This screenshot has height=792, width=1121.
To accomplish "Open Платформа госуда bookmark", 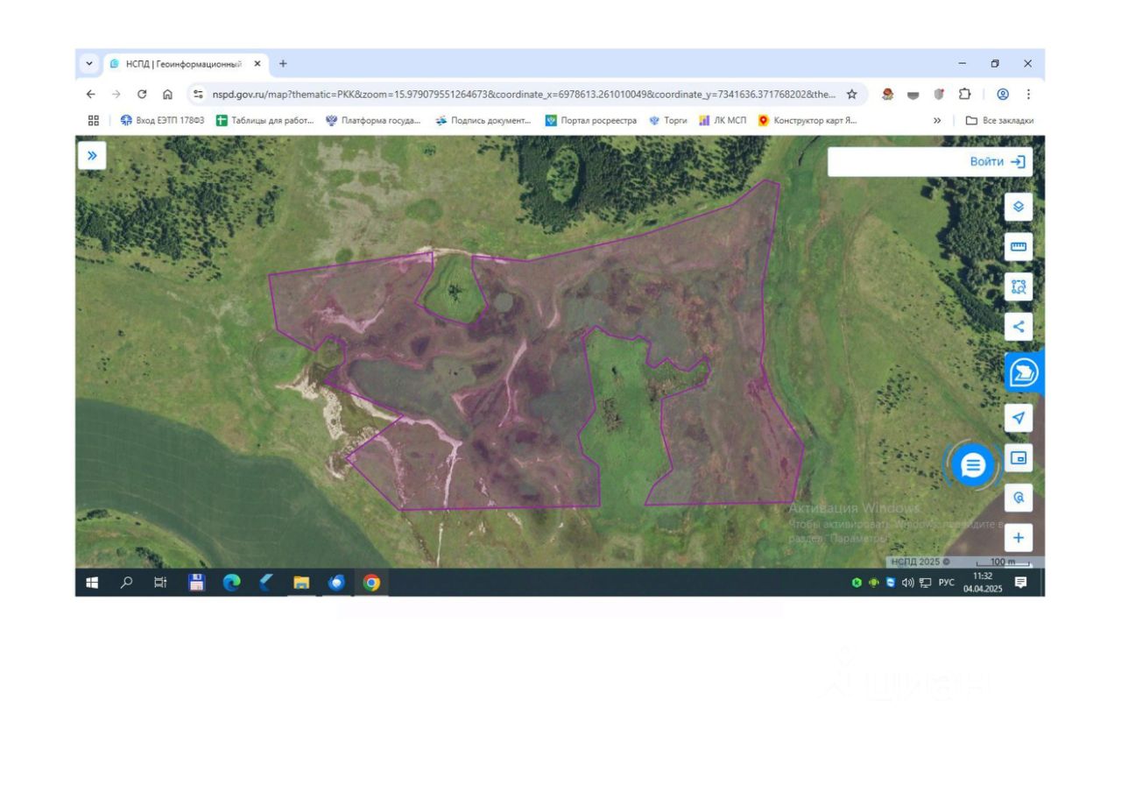I will (x=373, y=120).
